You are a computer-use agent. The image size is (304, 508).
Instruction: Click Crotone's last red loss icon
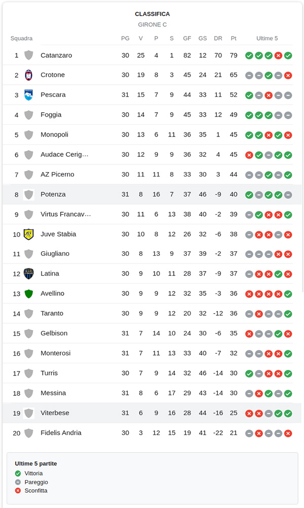coord(288,75)
